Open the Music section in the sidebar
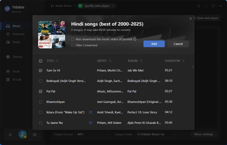Image resolution: width=227 pixels, height=145 pixels. (x=16, y=26)
